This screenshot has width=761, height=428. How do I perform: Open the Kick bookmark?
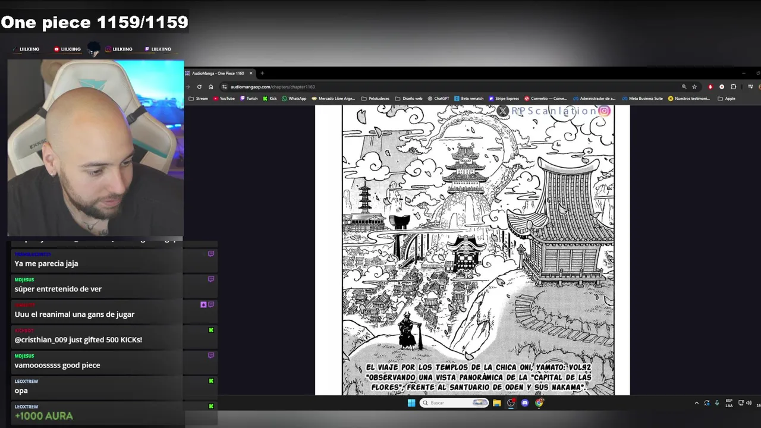pos(270,99)
